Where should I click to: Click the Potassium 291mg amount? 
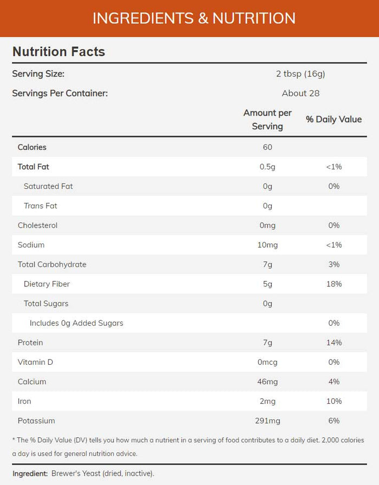pyautogui.click(x=267, y=421)
